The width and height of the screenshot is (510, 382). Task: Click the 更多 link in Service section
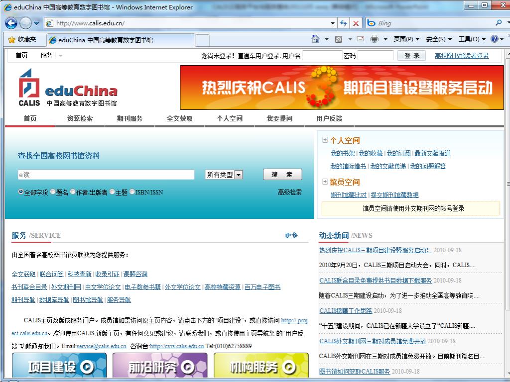tap(291, 235)
